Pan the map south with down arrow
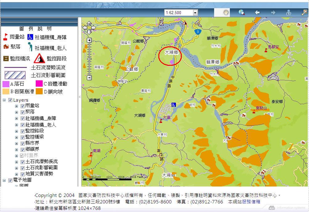The width and height of the screenshot is (309, 212). pyautogui.click(x=89, y=32)
